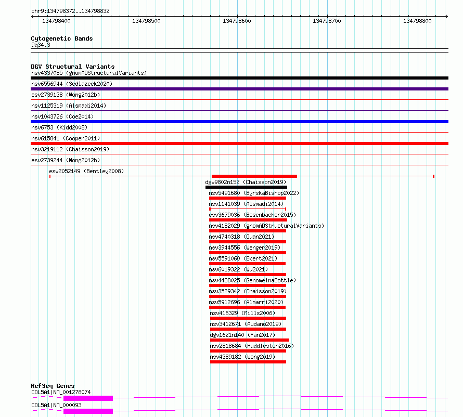Select the esv2052149 (Bentley2008) label

point(86,171)
